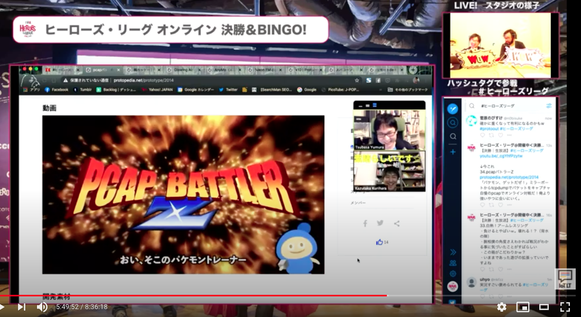The height and width of the screenshot is (317, 581).
Task: Open the circled search column icon
Action: (x=453, y=123)
